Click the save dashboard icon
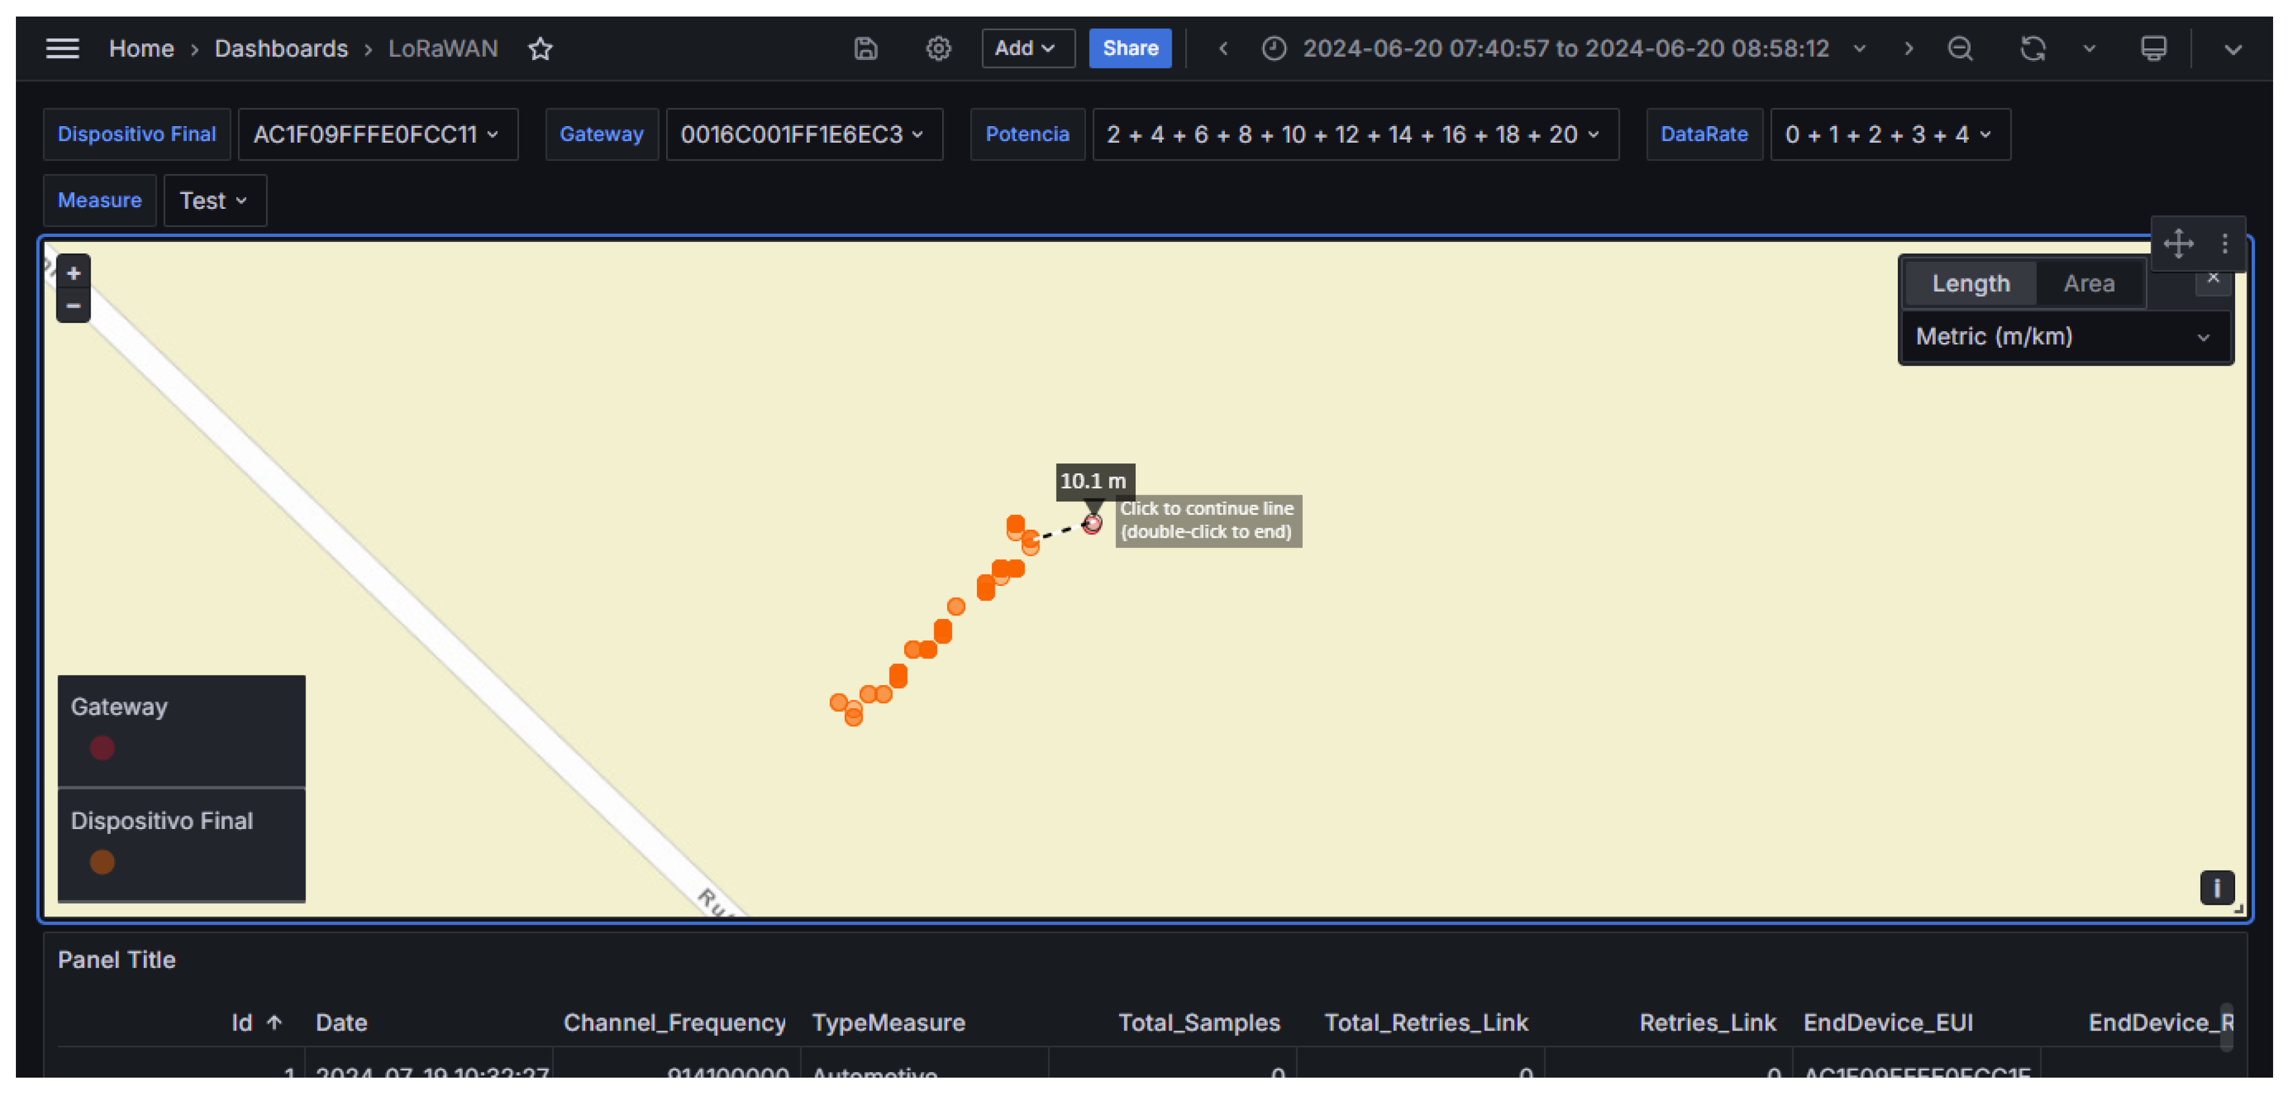This screenshot has height=1096, width=2289. click(x=866, y=48)
